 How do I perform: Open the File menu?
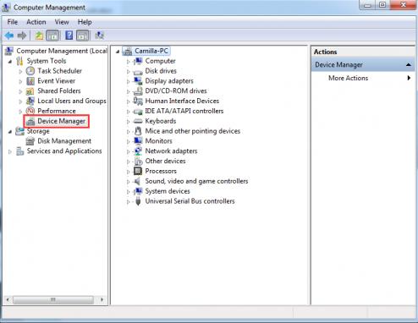[13, 22]
